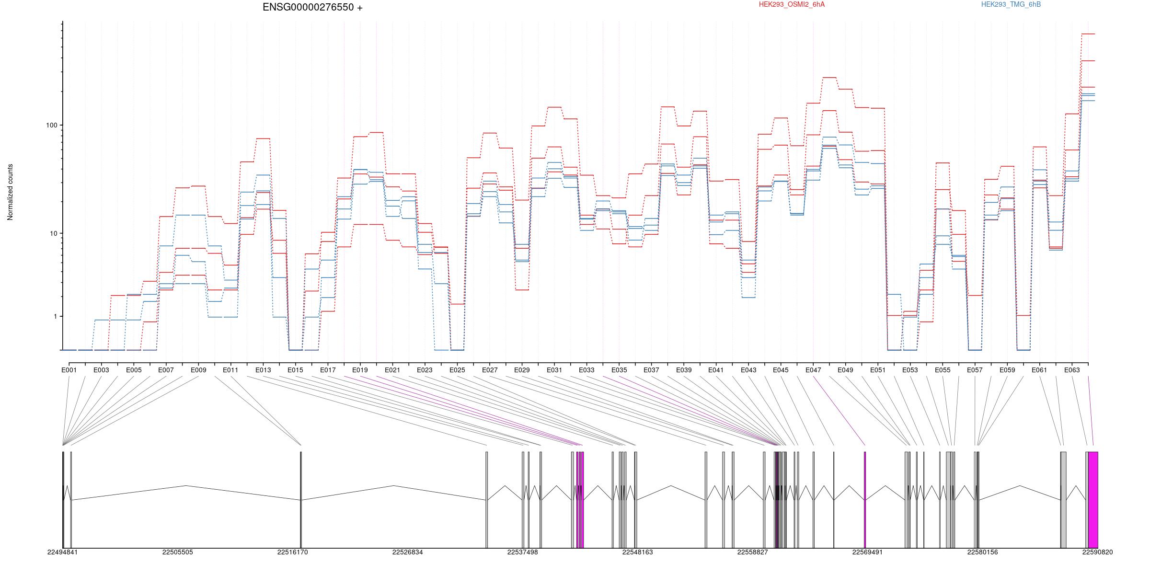Select exon label E059
Image resolution: width=1150 pixels, height=575 pixels.
tap(1007, 370)
